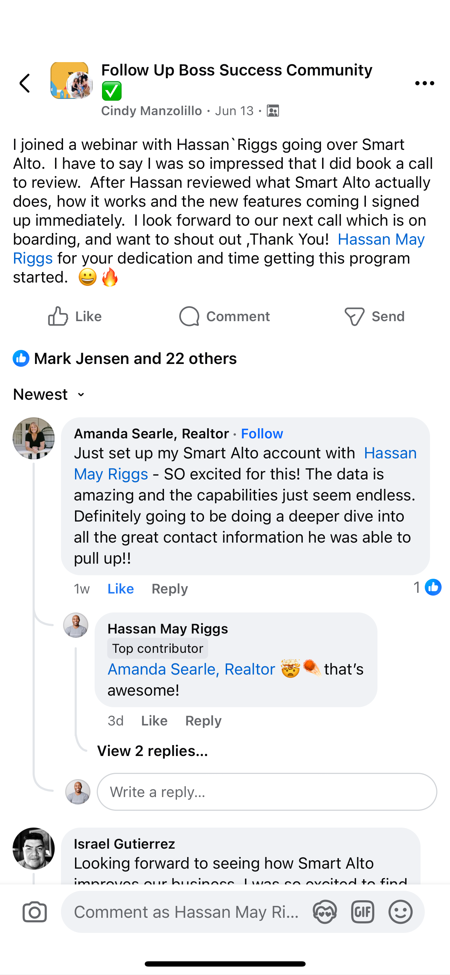Tap the back arrow icon
The width and height of the screenshot is (450, 975).
coord(25,83)
